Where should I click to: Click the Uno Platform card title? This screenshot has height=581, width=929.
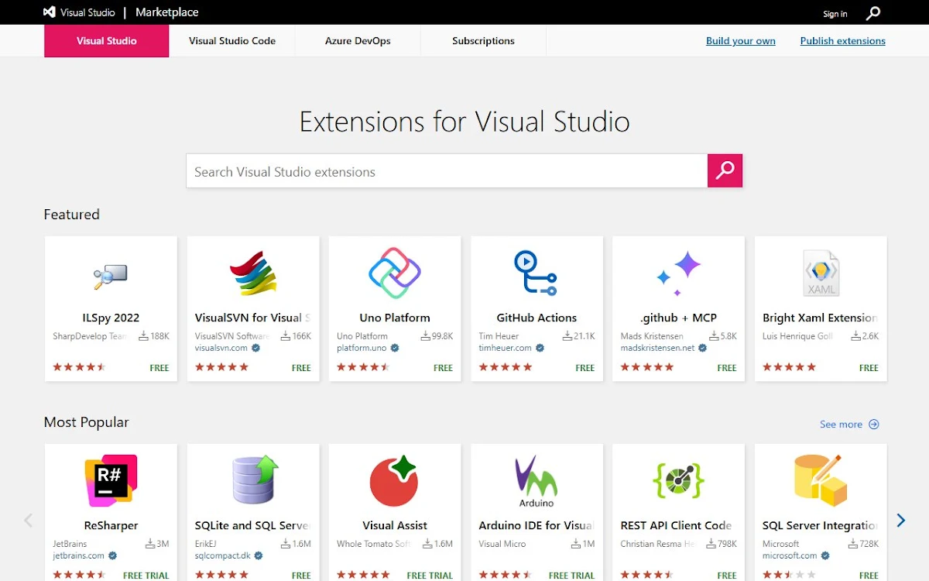point(395,318)
